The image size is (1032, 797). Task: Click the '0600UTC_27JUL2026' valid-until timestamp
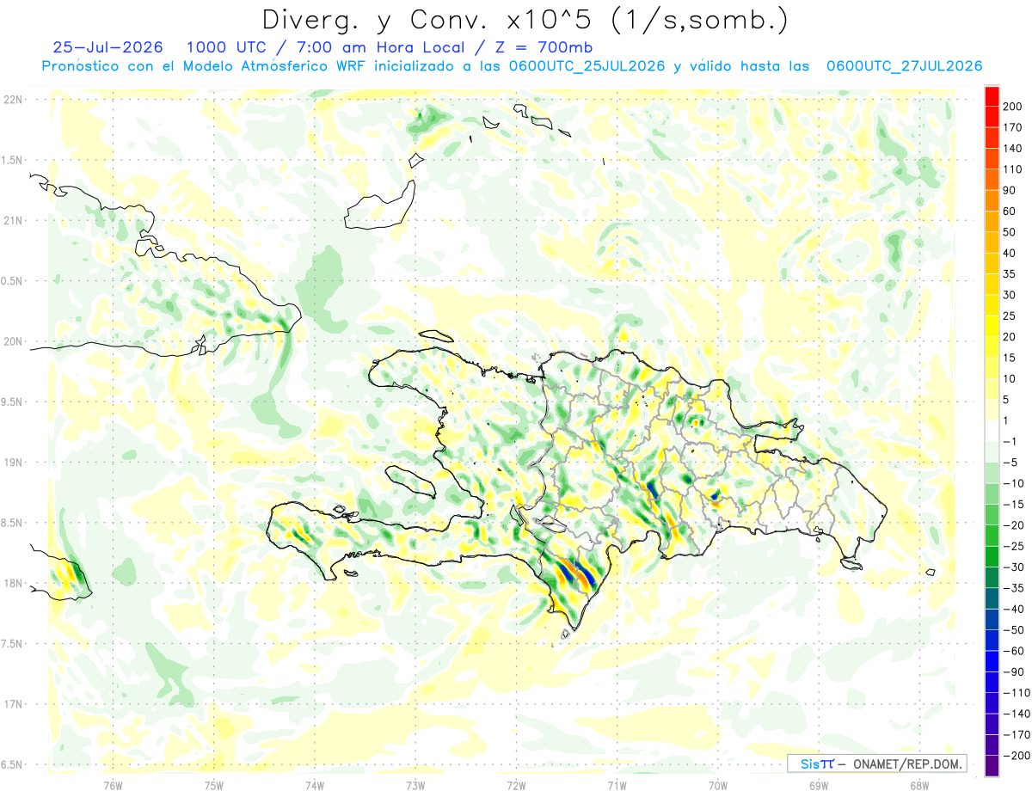904,66
